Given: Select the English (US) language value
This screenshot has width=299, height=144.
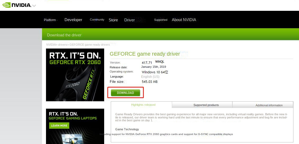Looking at the screenshot, I should [x=150, y=77].
